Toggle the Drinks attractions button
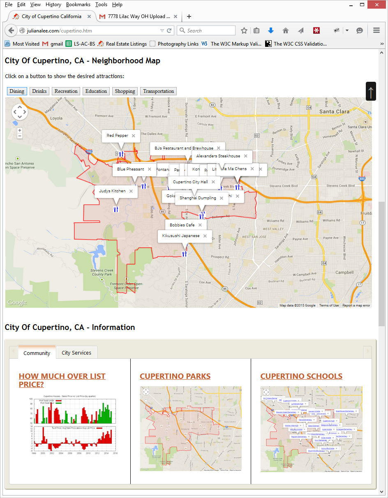Image resolution: width=388 pixels, height=498 pixels. pos(39,91)
